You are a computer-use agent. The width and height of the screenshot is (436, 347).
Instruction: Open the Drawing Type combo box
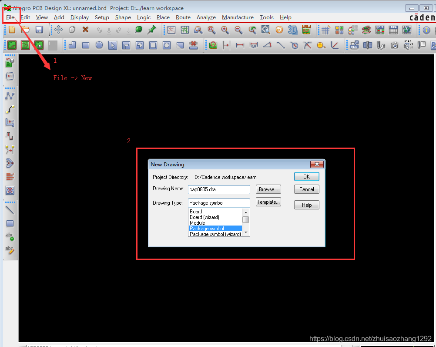click(219, 203)
